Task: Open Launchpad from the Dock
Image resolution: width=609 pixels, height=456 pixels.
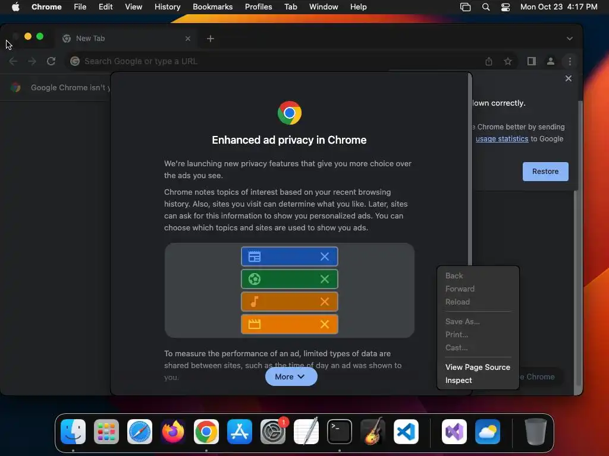Action: 106,432
